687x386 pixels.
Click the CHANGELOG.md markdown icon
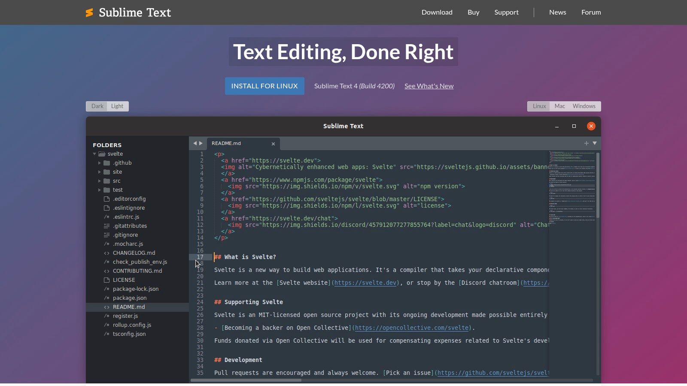click(106, 253)
